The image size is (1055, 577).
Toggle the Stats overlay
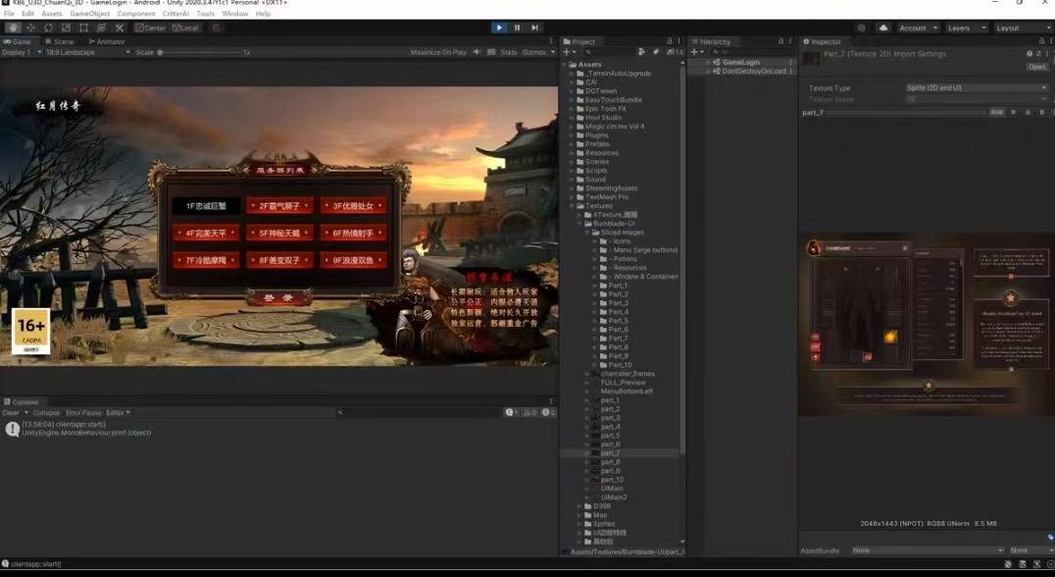tap(509, 53)
